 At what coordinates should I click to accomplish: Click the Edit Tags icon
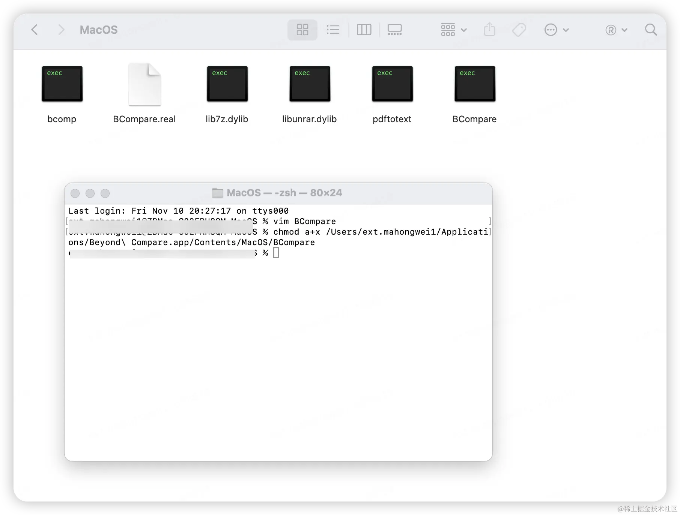pyautogui.click(x=519, y=30)
